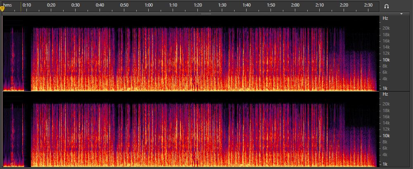Viewport: 413px width, 169px height.
Task: Click the yellow playhead marker
Action: (2, 8)
